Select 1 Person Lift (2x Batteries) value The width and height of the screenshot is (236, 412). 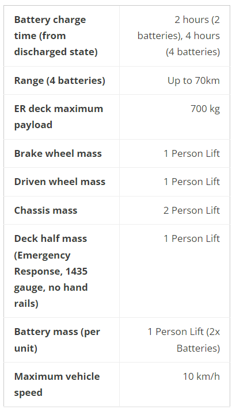coord(184,340)
